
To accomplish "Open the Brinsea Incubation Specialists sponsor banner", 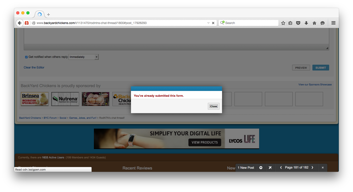I will (35, 99).
